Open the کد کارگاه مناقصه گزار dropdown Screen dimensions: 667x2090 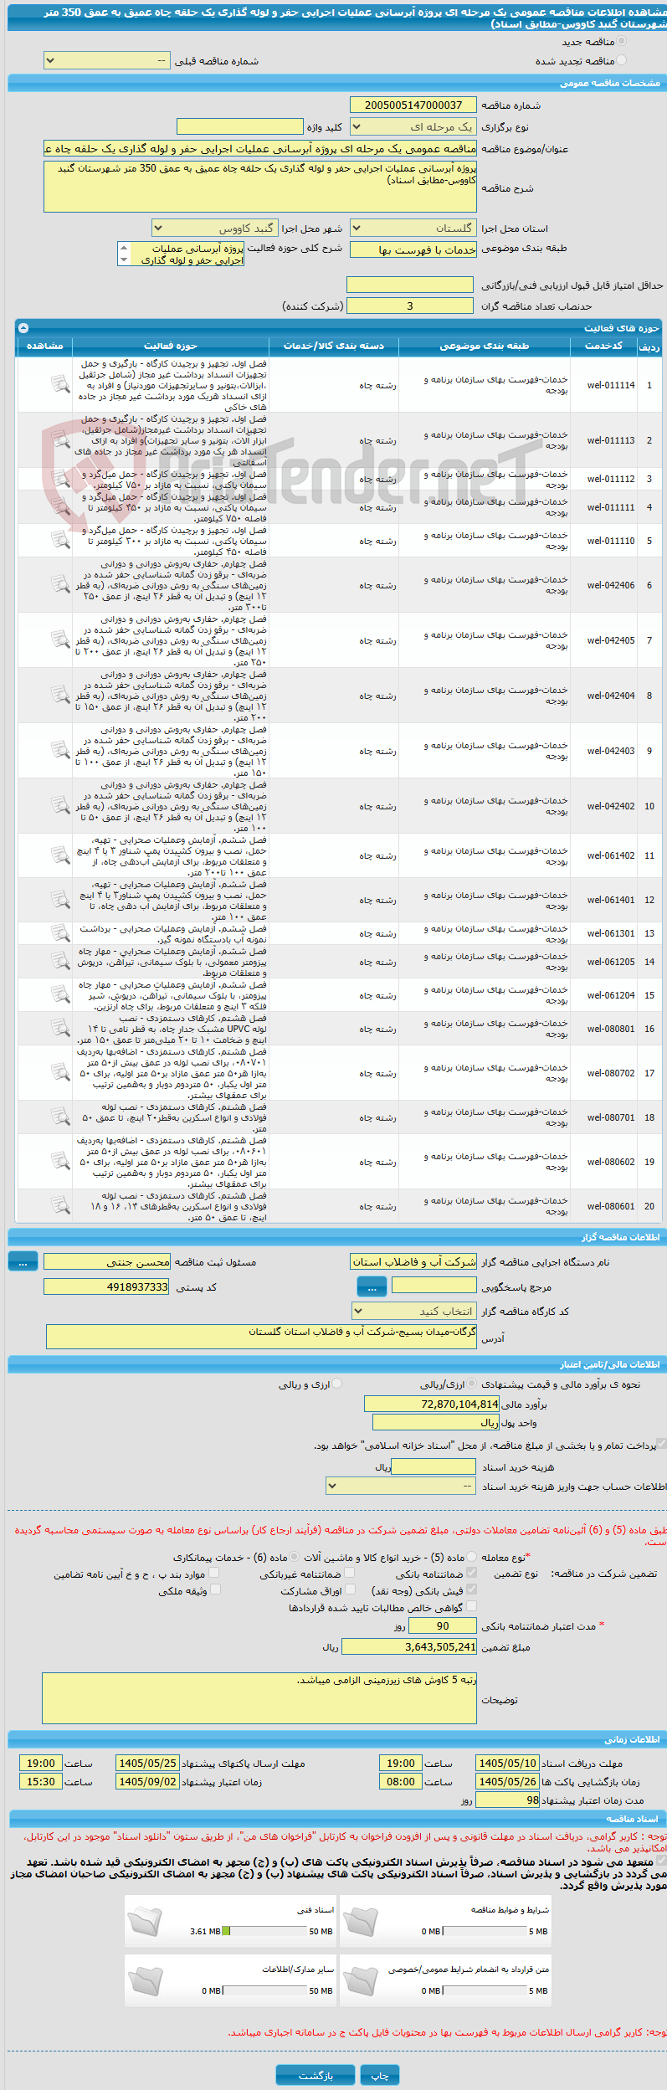(x=414, y=1311)
